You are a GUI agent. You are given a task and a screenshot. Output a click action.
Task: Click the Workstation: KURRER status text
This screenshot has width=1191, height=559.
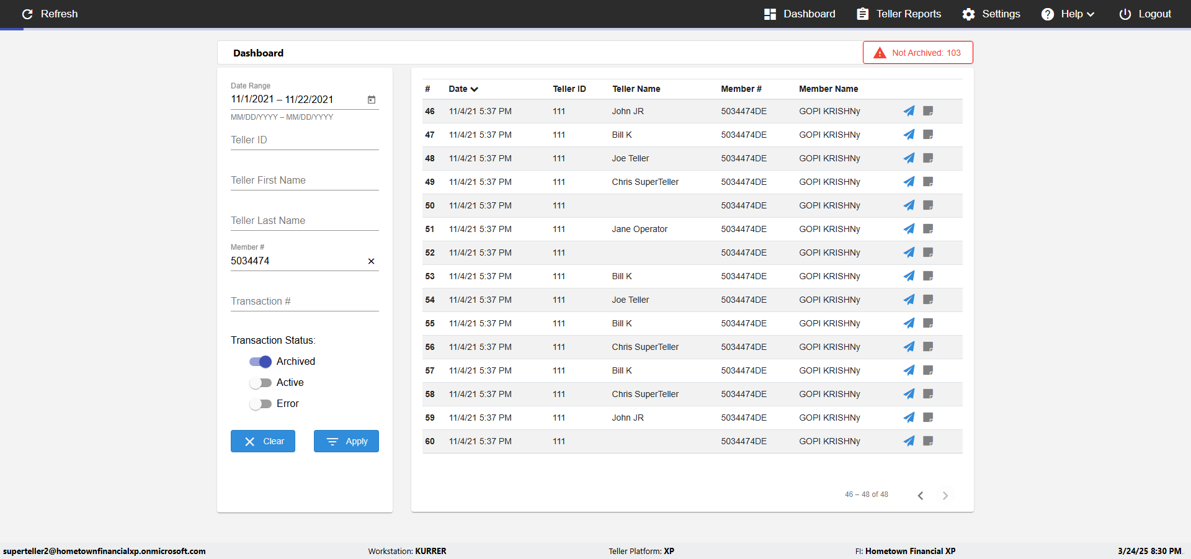click(407, 551)
